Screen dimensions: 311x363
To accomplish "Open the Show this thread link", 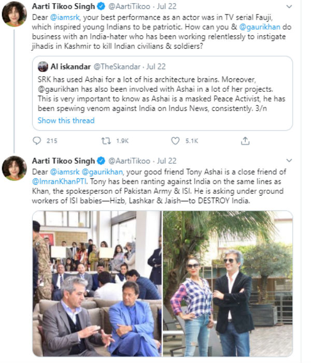I will click(x=66, y=120).
